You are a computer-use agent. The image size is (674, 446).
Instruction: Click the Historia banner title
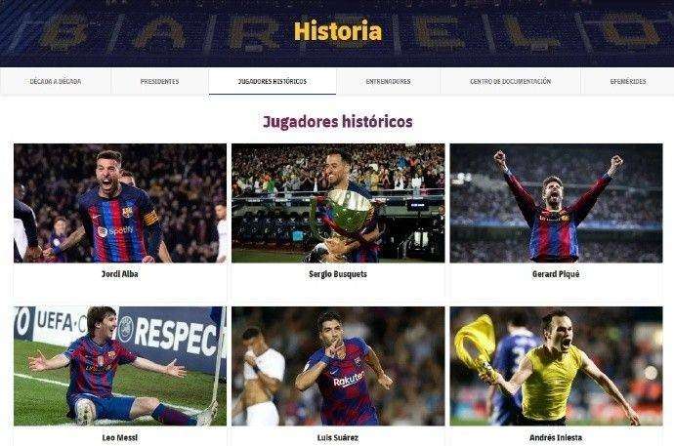coord(338,31)
